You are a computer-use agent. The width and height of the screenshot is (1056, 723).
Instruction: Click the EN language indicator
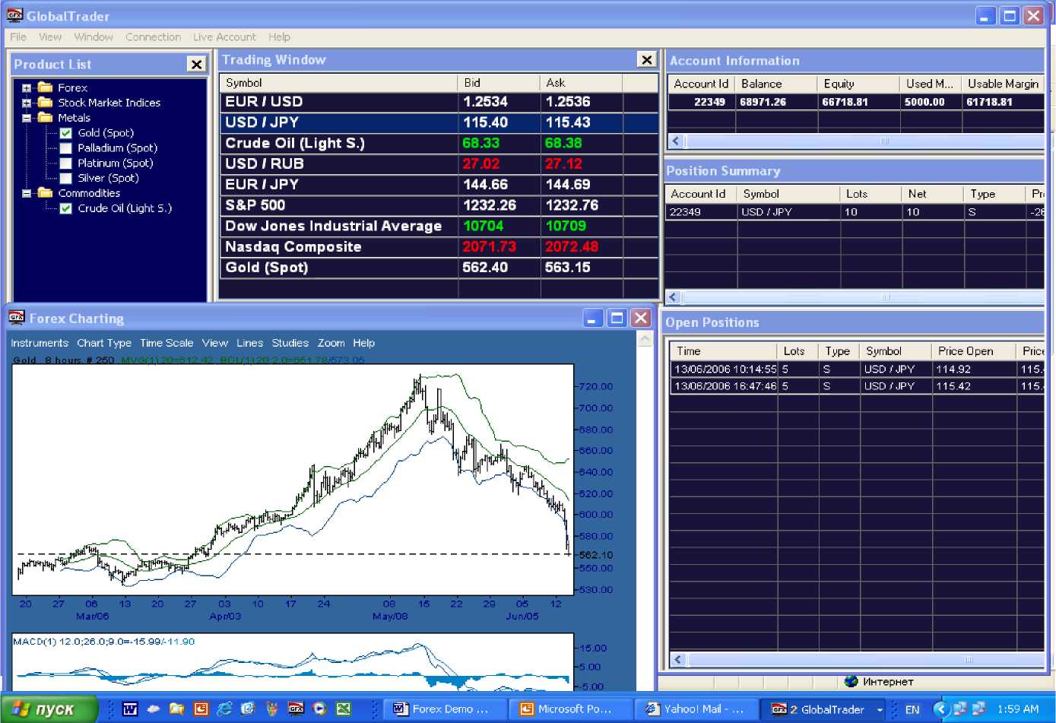(x=912, y=709)
